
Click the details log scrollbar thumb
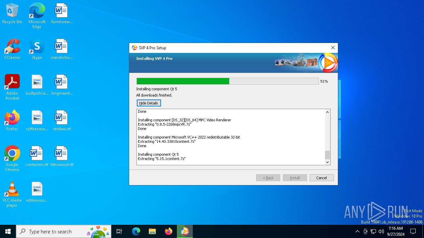point(327,155)
